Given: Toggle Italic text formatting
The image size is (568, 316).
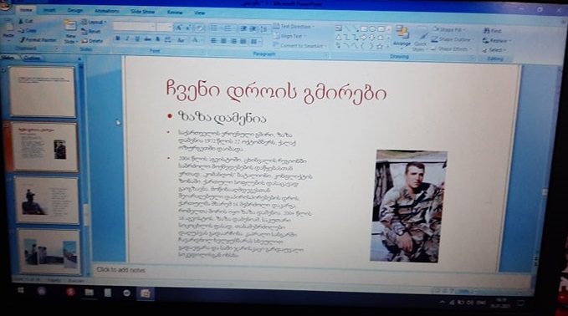Looking at the screenshot, I should coord(127,38).
